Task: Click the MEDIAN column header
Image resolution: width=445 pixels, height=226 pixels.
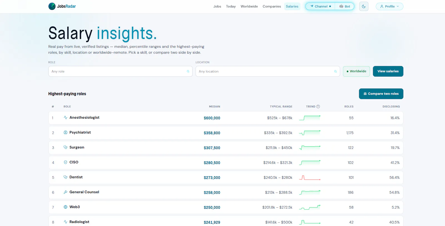Action: (214, 106)
